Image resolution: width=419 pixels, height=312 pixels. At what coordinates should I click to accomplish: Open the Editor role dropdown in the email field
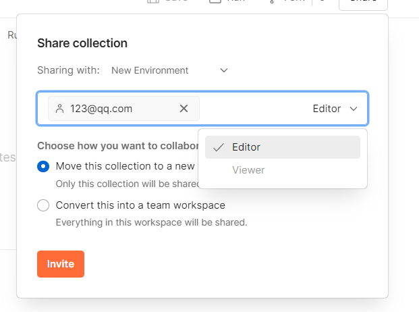point(335,109)
